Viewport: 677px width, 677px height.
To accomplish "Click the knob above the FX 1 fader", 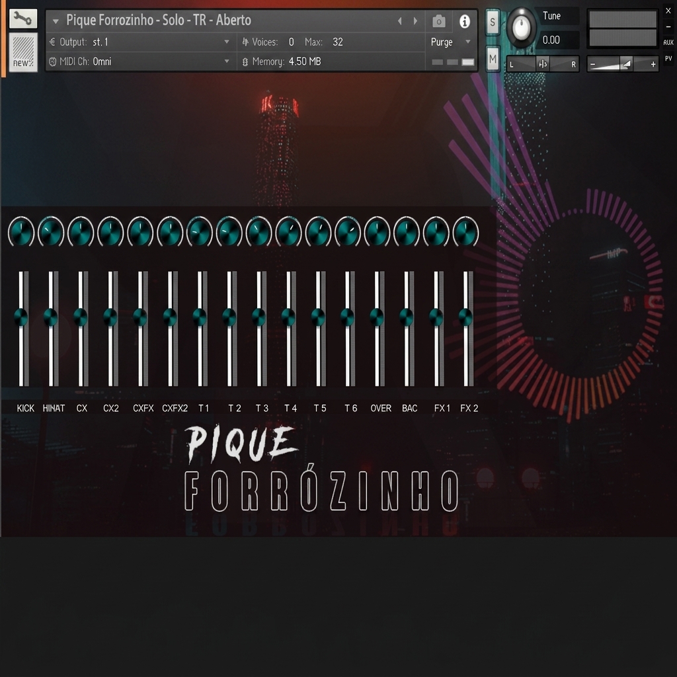I will (x=436, y=231).
